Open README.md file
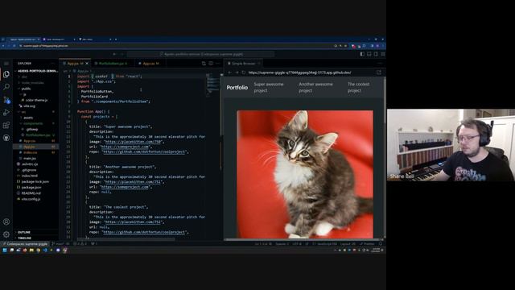The image size is (515, 290). [31, 193]
